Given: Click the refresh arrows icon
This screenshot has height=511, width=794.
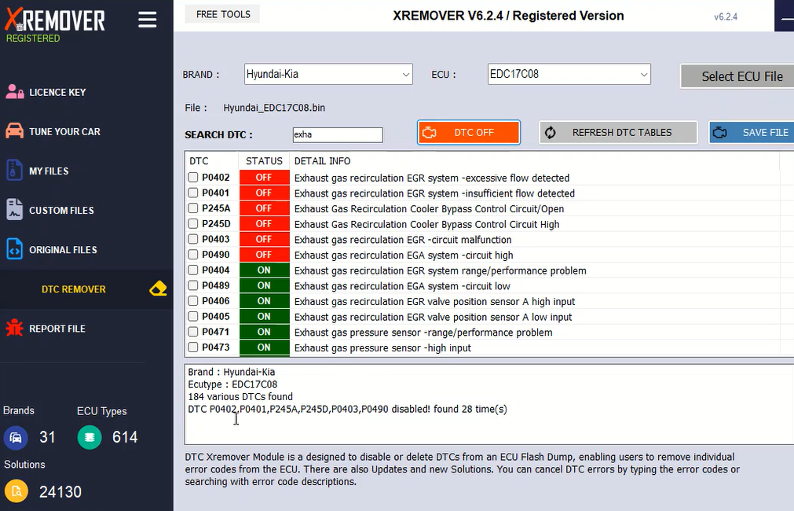Looking at the screenshot, I should (551, 133).
